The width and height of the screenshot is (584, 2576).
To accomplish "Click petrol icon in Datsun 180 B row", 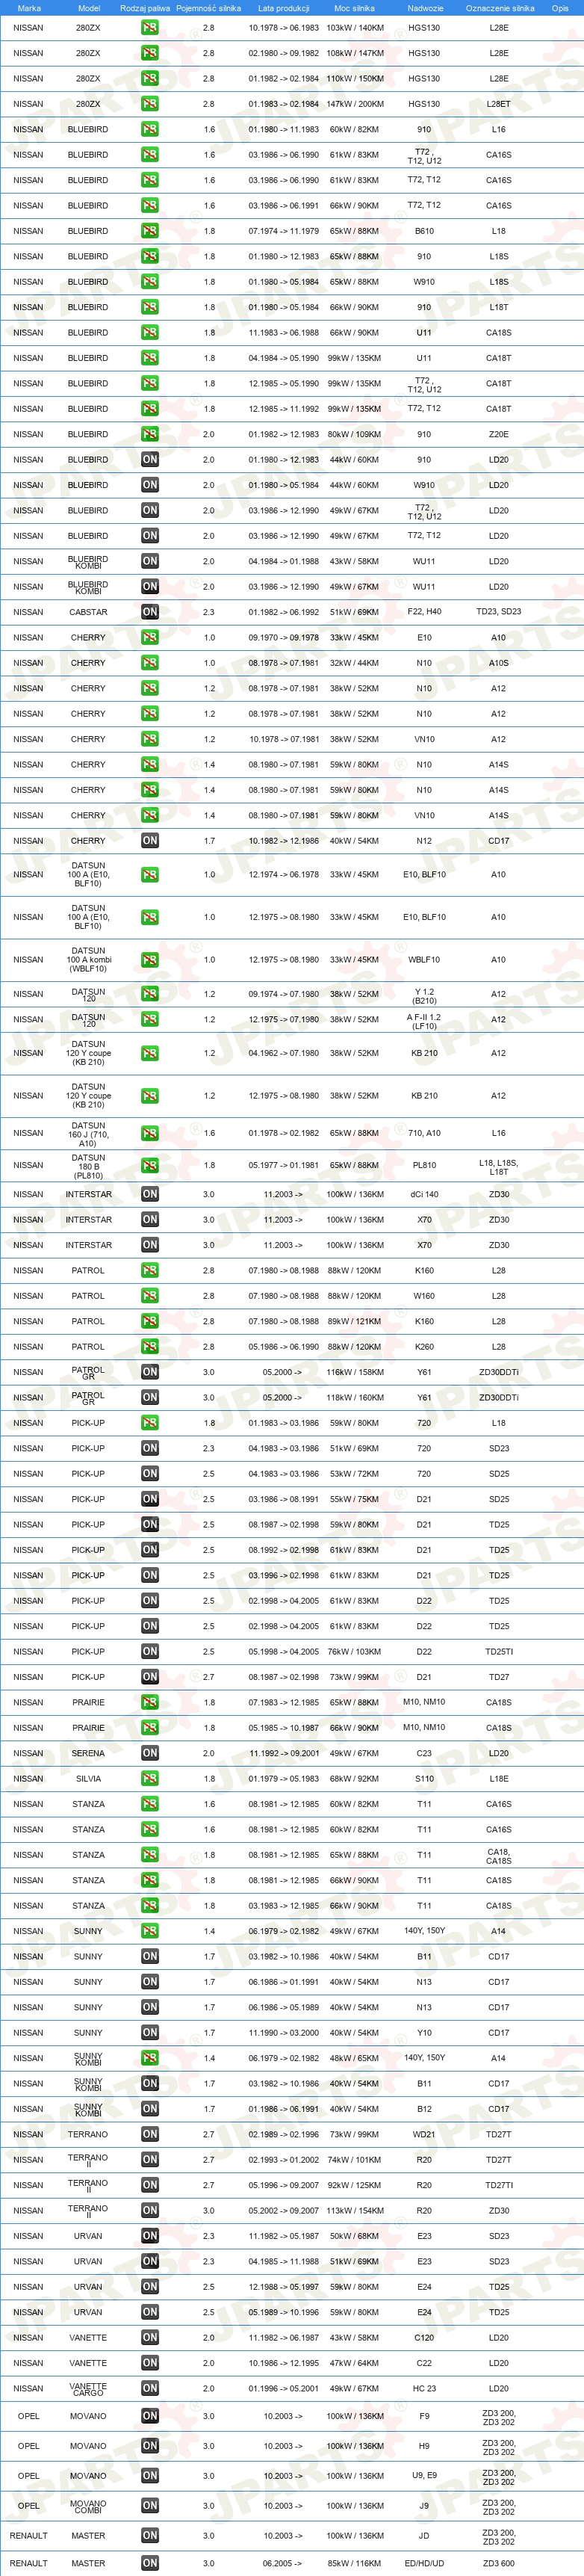I will click(x=149, y=1165).
